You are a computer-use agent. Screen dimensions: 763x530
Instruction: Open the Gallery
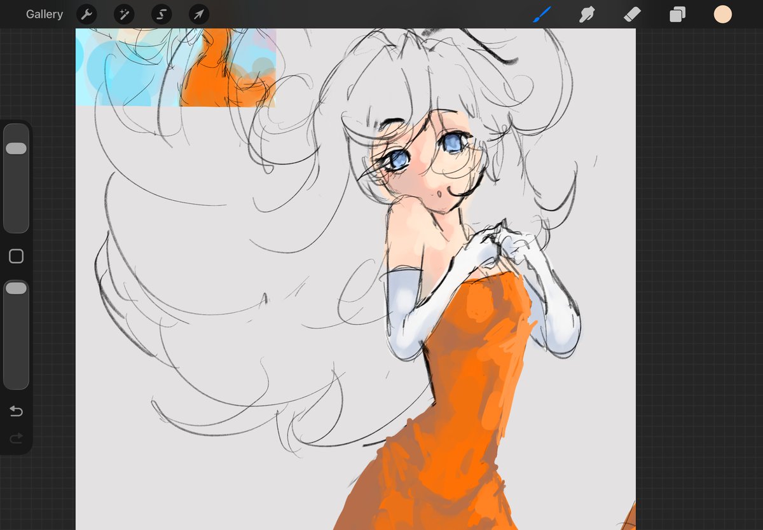pos(45,14)
